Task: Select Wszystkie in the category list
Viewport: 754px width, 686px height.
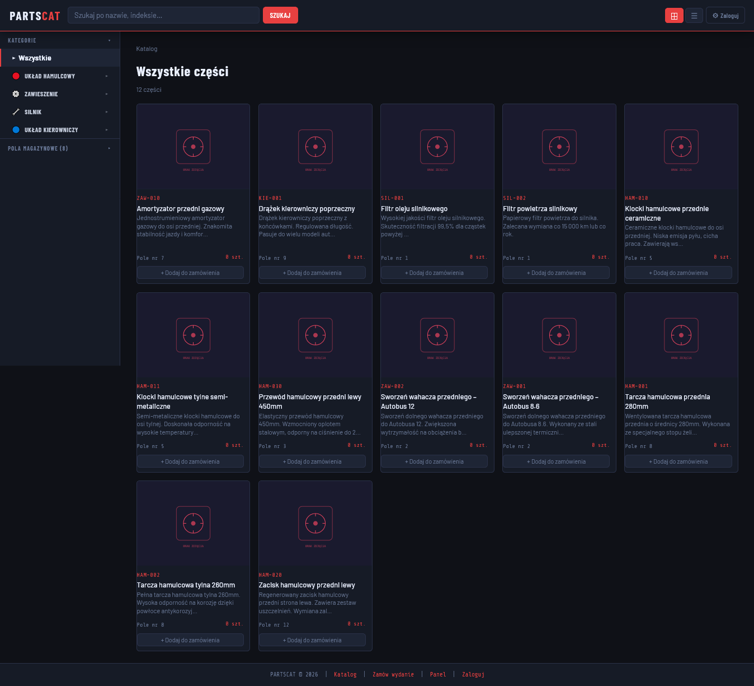Action: (x=35, y=58)
